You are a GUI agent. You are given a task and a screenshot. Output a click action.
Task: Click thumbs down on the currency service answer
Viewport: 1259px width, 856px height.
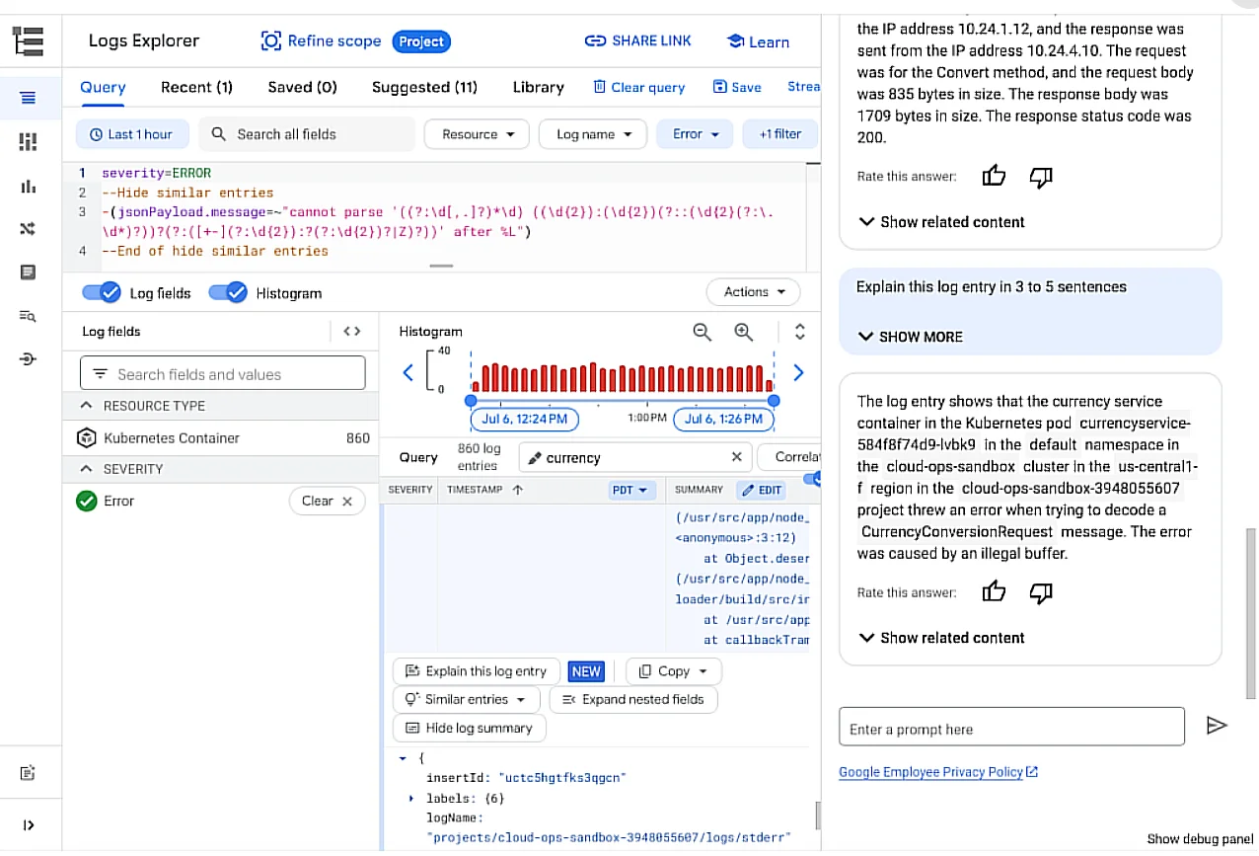point(1040,592)
